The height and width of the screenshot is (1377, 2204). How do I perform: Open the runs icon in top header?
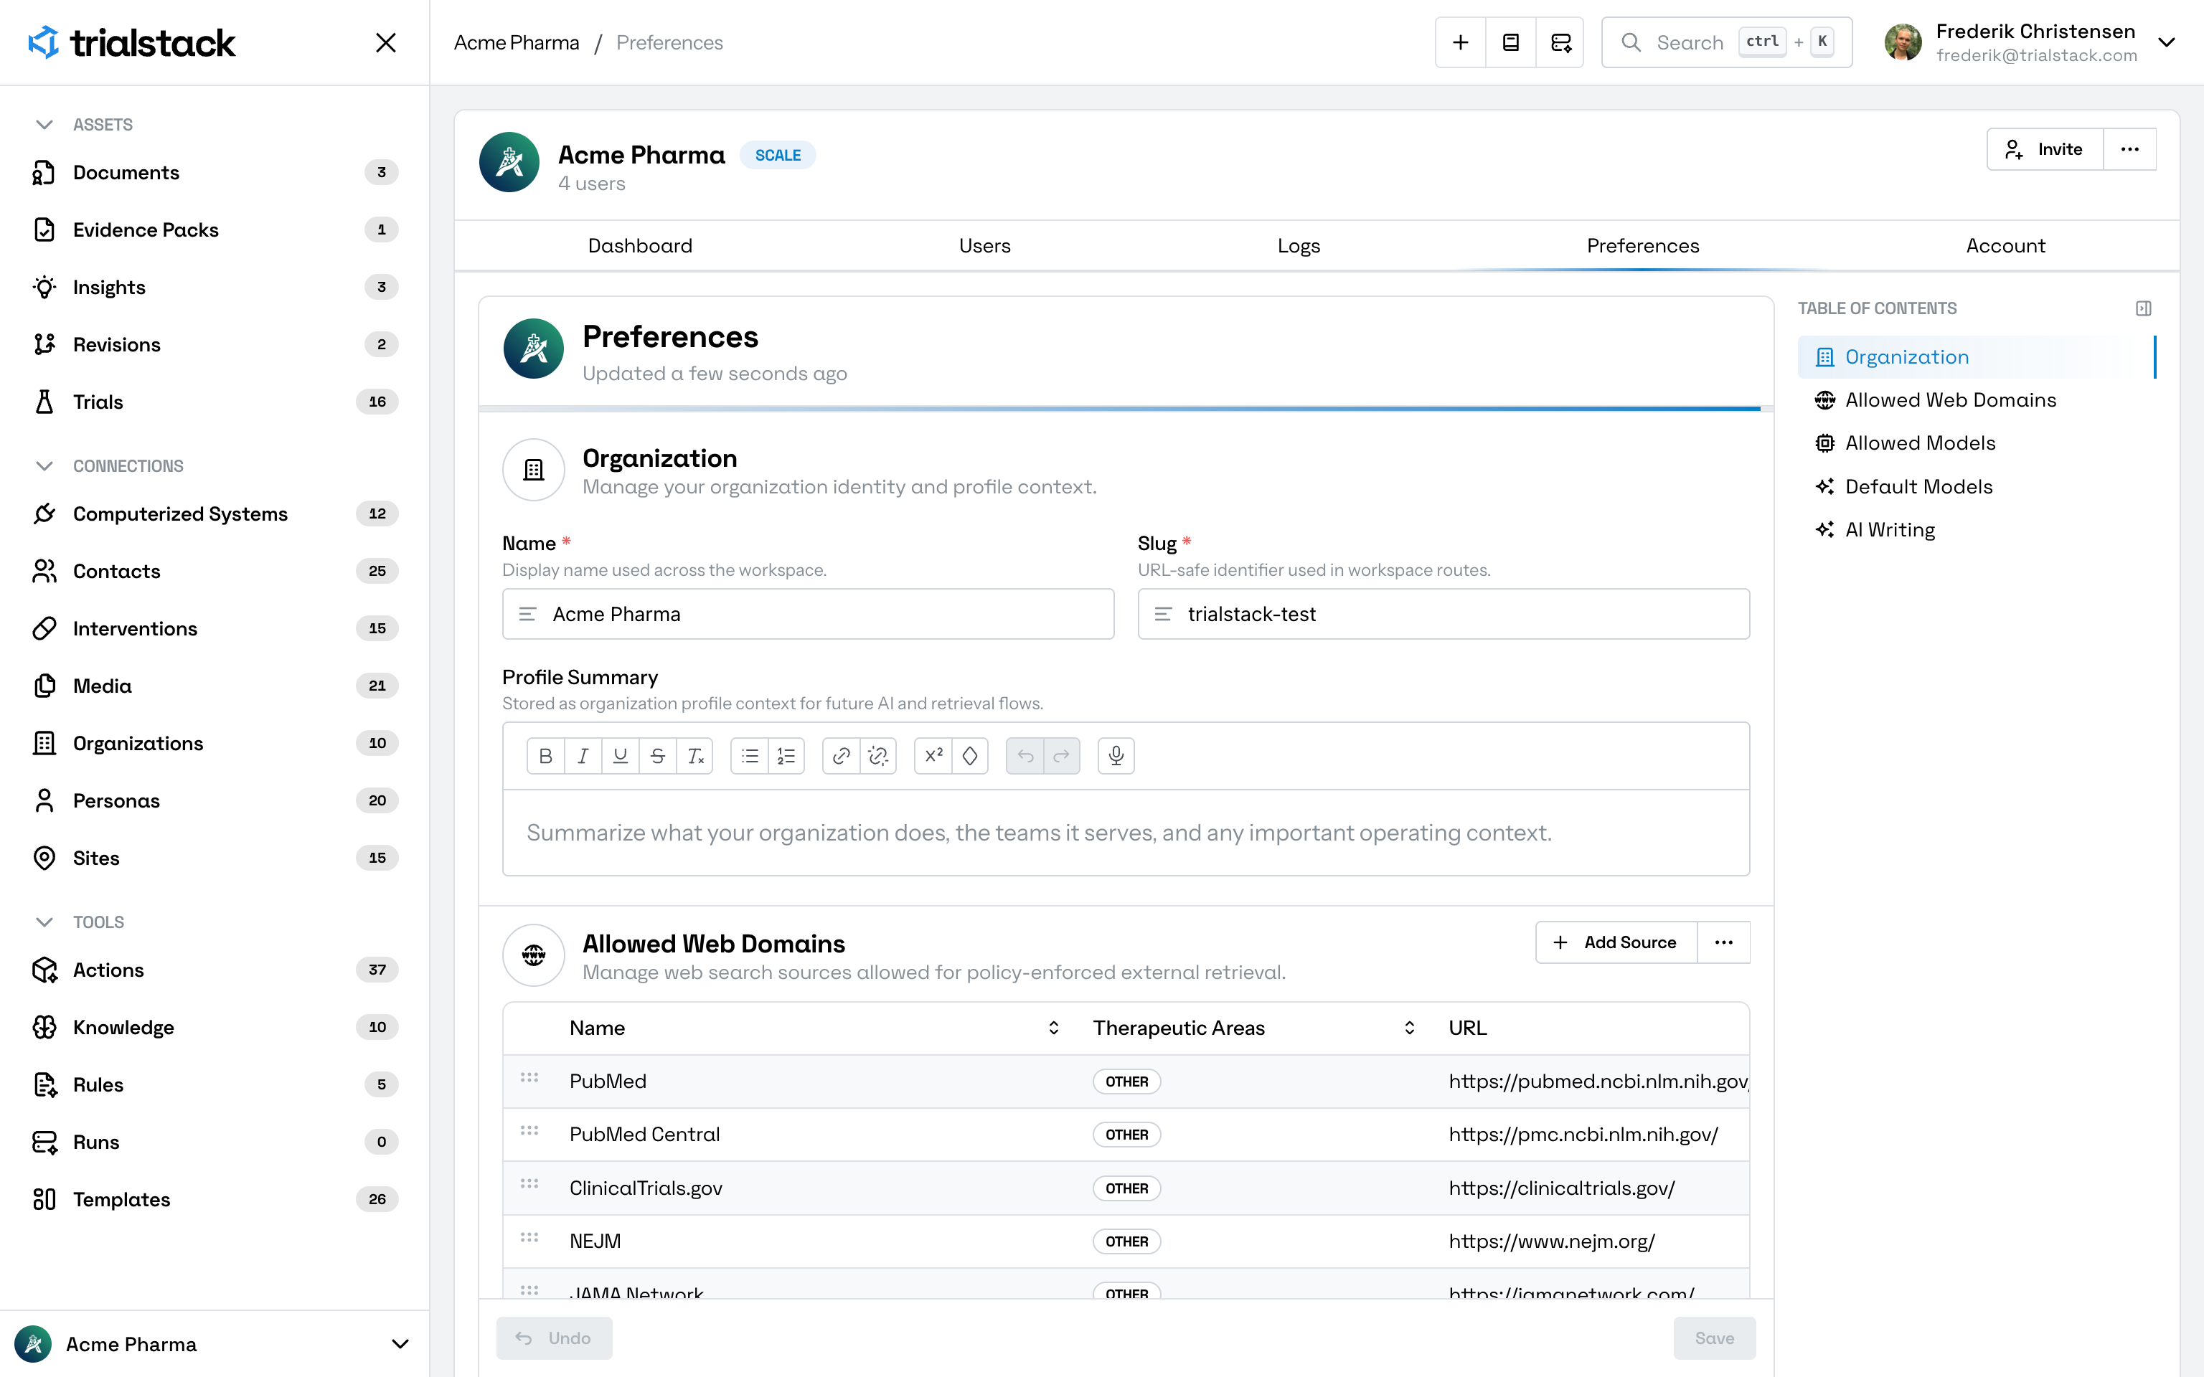tap(1561, 43)
